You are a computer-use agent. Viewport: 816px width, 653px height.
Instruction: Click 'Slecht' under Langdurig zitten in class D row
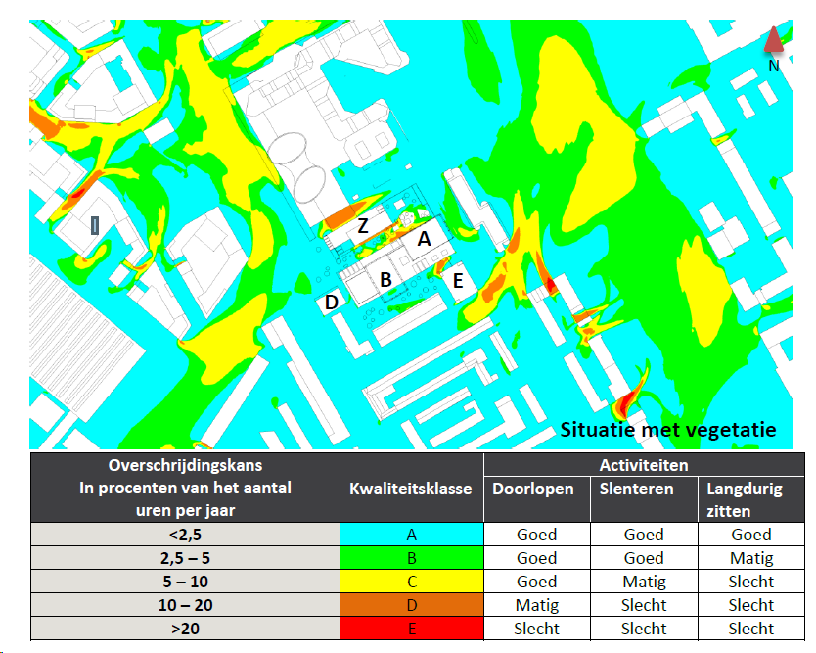pyautogui.click(x=751, y=605)
